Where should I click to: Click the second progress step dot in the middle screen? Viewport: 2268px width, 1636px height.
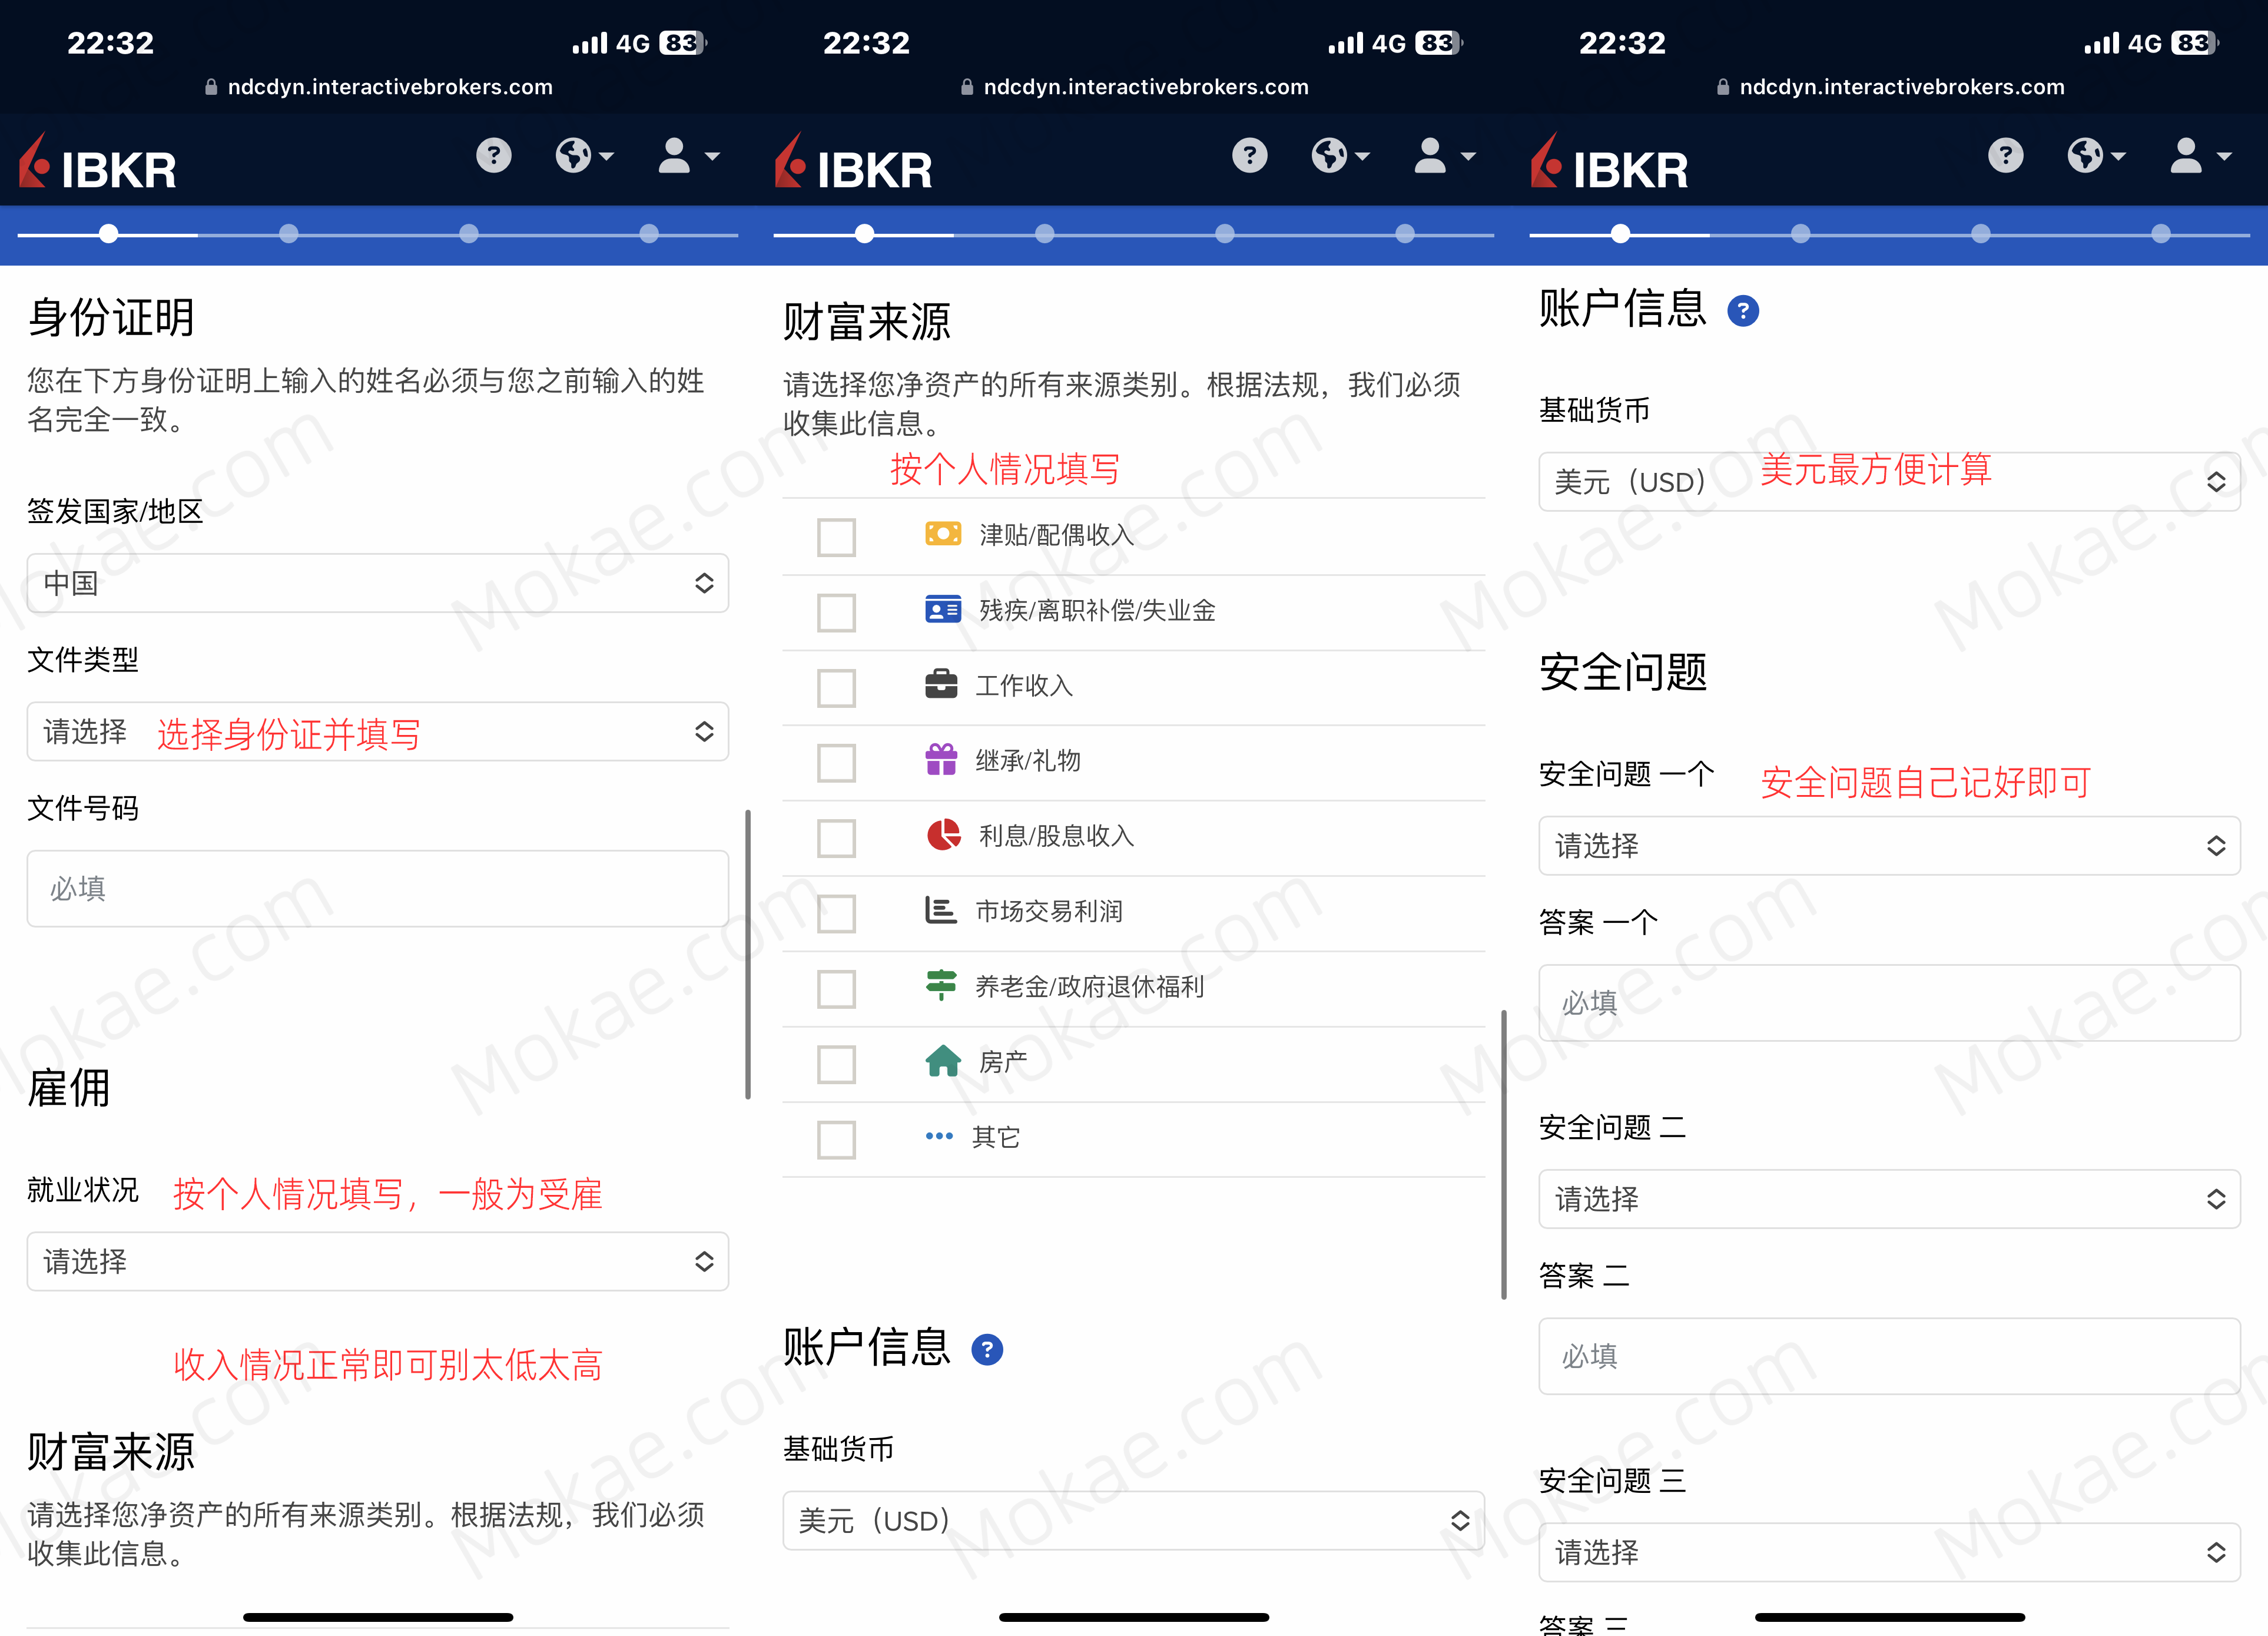click(1045, 234)
